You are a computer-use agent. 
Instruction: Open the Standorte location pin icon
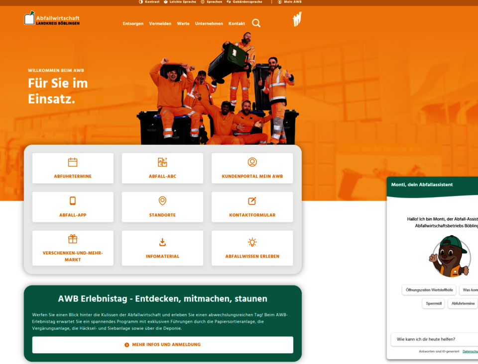[x=162, y=201]
